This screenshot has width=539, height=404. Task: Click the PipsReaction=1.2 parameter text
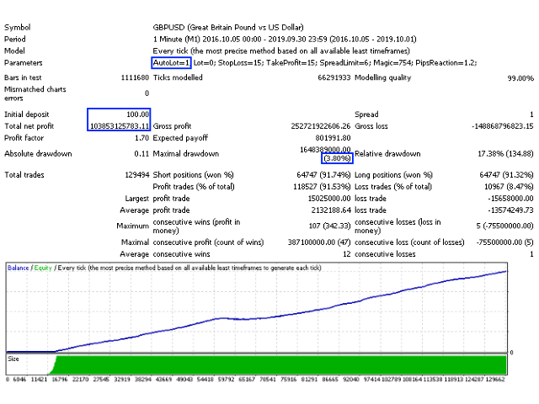[x=446, y=62]
